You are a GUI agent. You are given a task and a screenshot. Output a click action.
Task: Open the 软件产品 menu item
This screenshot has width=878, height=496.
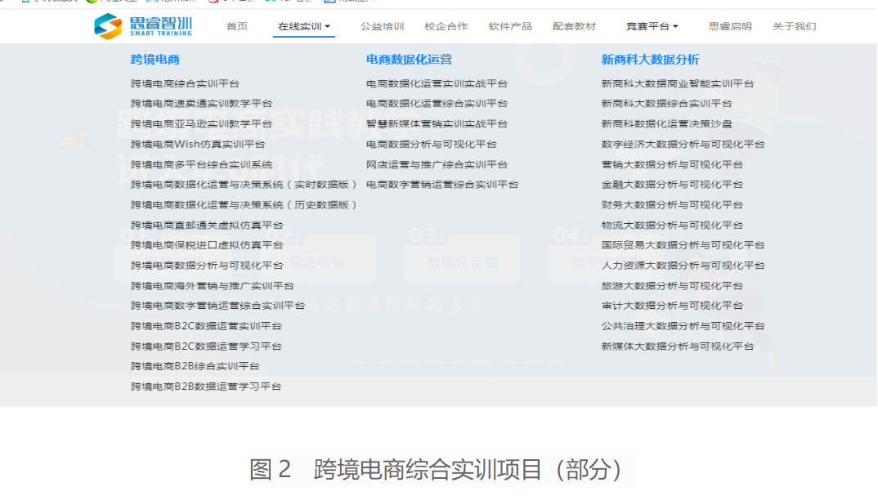click(x=510, y=26)
